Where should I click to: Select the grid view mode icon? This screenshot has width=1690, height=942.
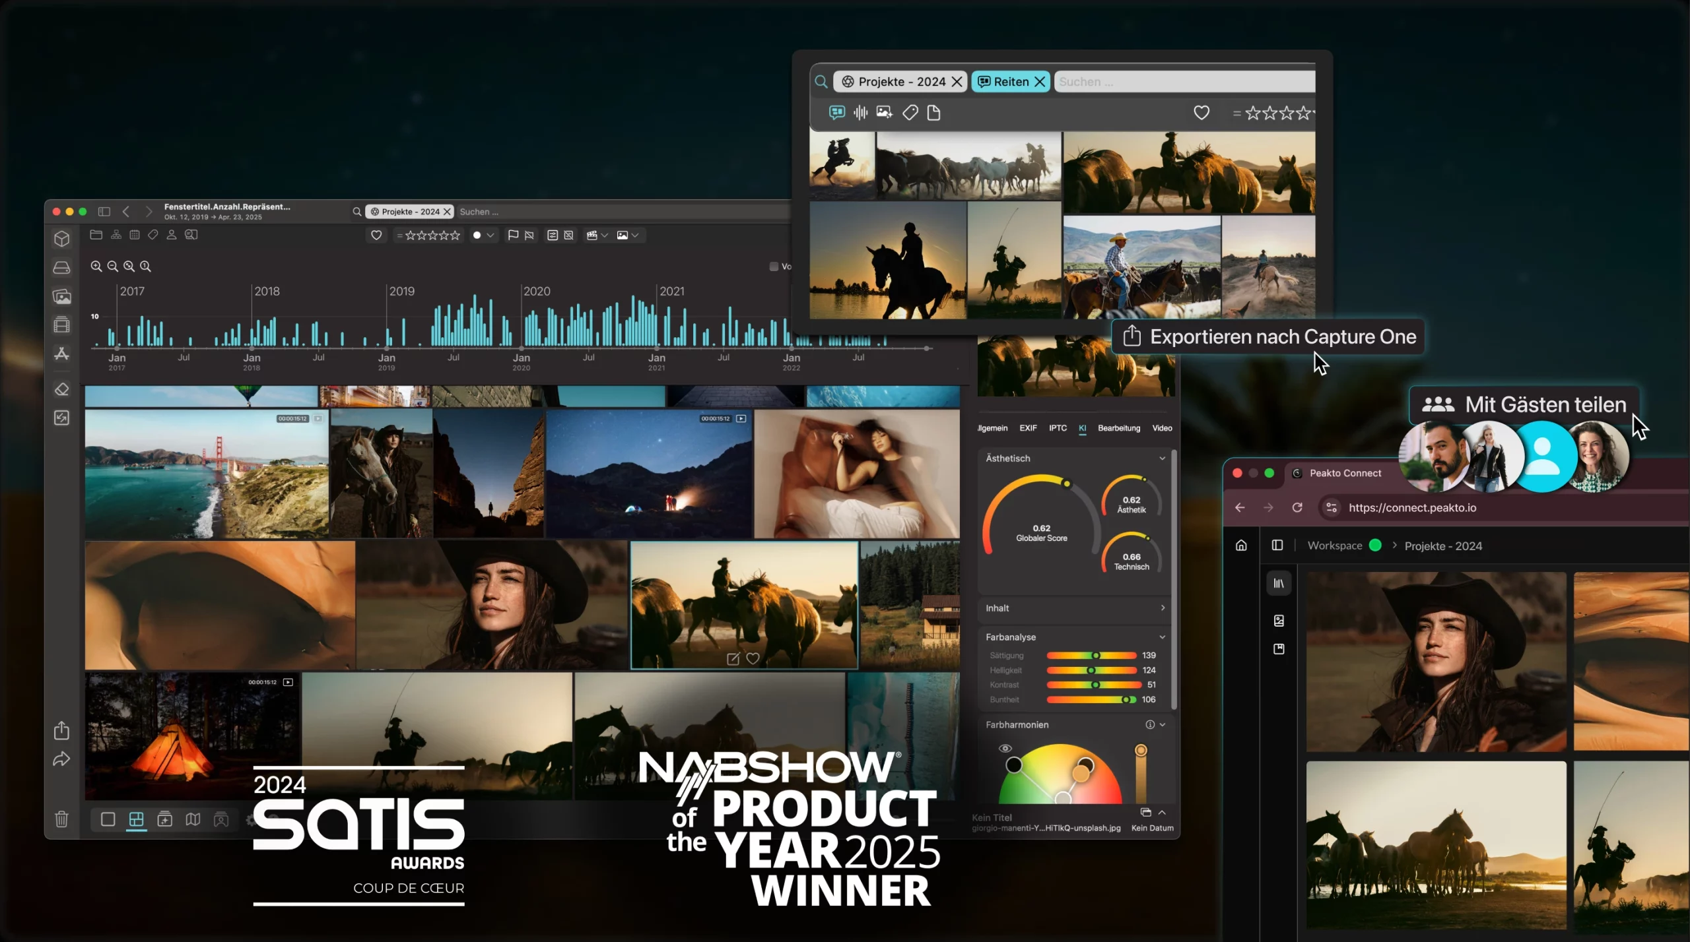click(x=136, y=819)
